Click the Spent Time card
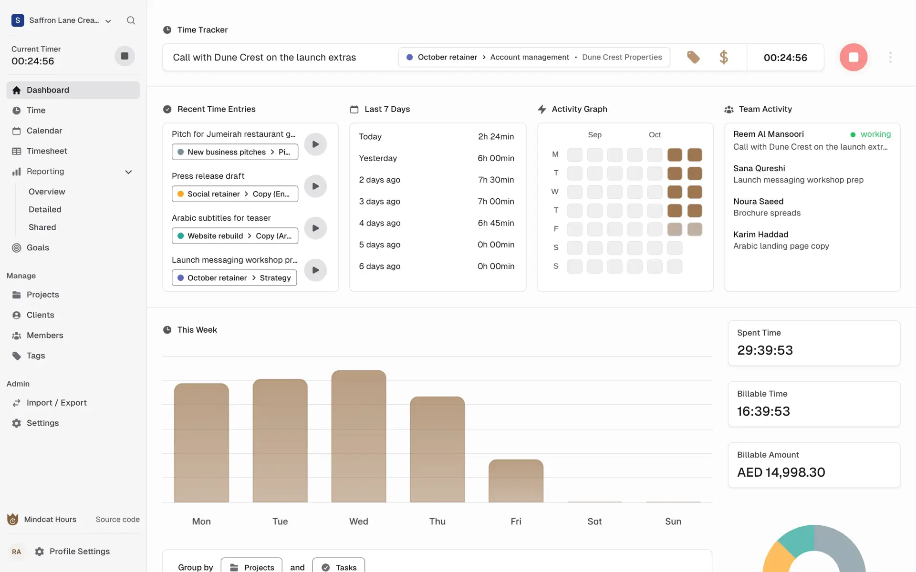The image size is (916, 572). [814, 343]
